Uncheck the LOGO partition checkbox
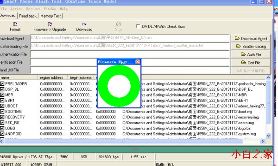278x166 pixels. coord(2,128)
